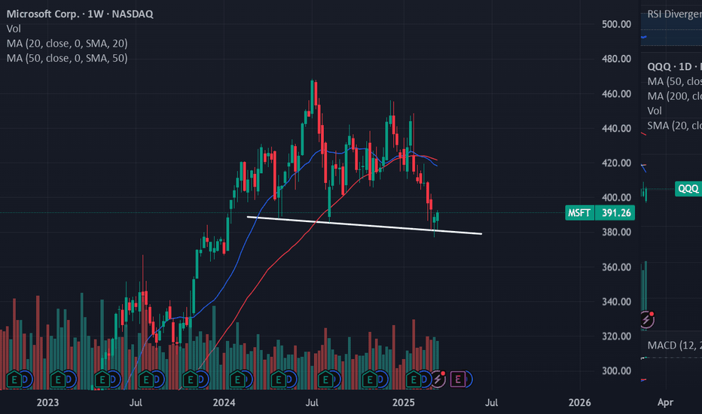Click the QQQ 1D chart title

(674, 67)
